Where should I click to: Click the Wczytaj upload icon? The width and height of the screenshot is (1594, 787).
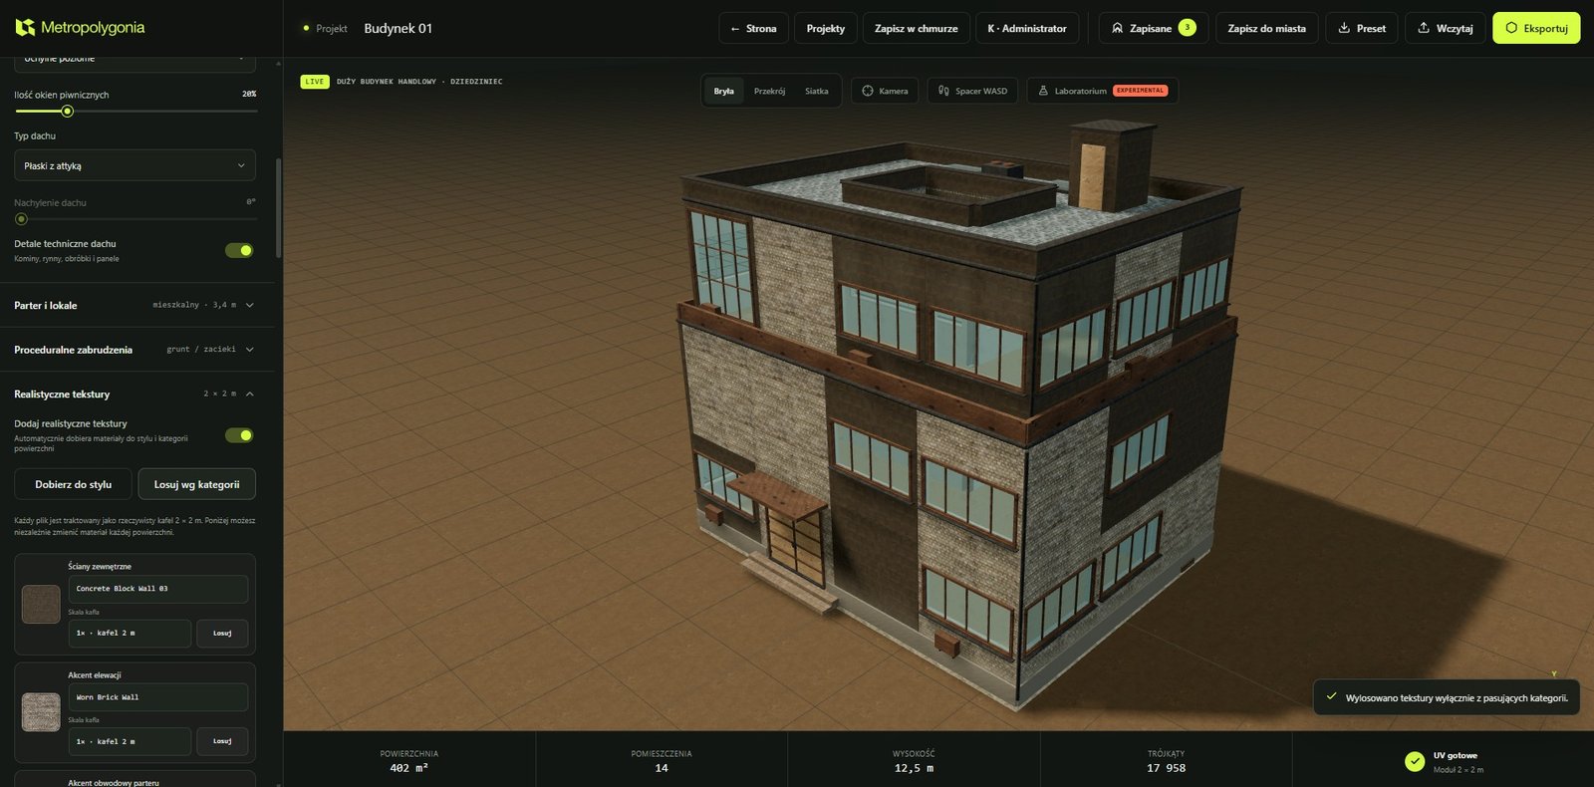point(1424,28)
